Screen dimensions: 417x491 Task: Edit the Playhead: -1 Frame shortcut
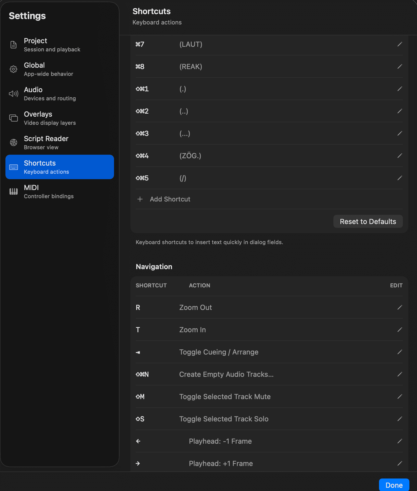pos(400,441)
